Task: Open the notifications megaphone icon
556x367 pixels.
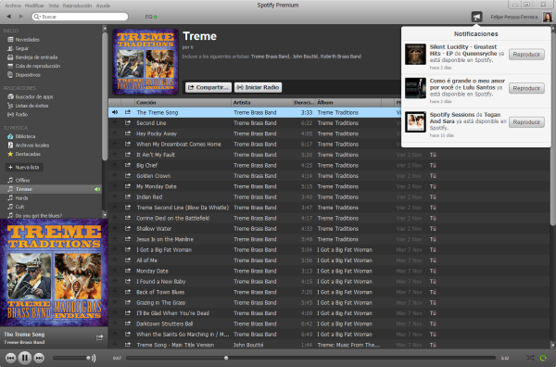Action: tap(476, 17)
